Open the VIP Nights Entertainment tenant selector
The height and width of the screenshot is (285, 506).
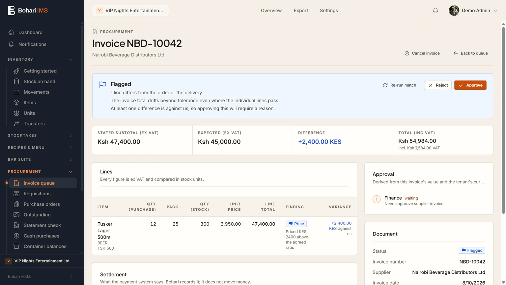pyautogui.click(x=130, y=11)
